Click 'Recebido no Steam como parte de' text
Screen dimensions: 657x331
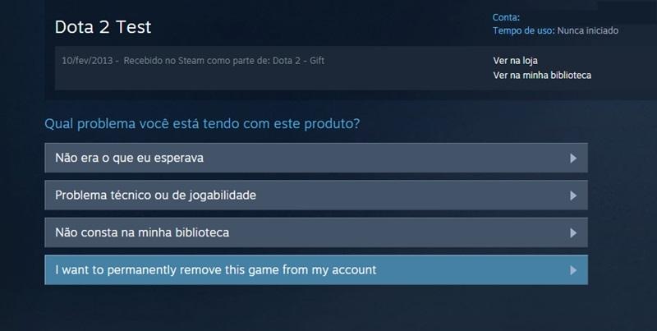click(196, 61)
